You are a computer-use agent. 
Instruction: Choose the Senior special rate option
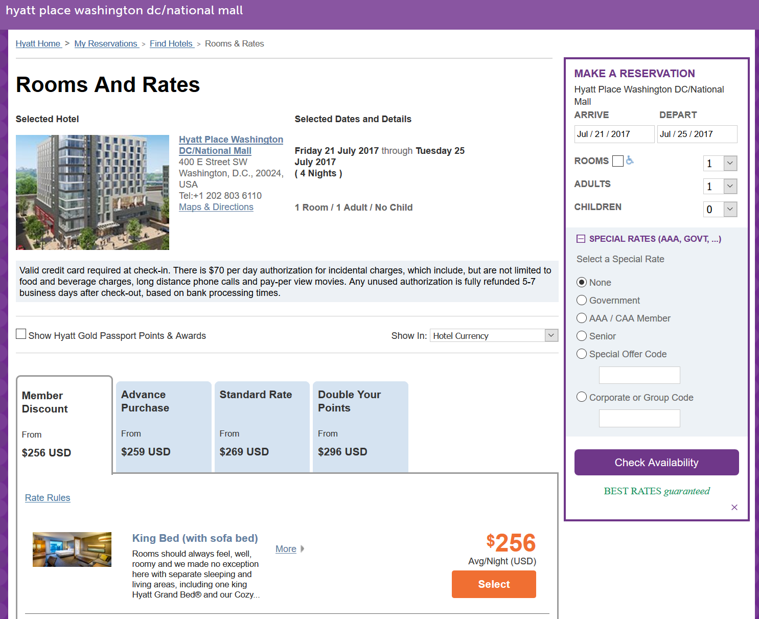pyautogui.click(x=582, y=336)
